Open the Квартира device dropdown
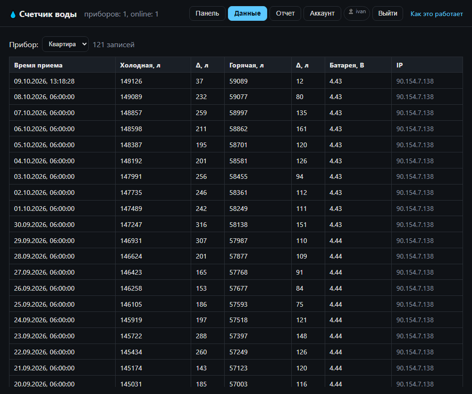Screen dimensions: 472x394 pos(65,44)
